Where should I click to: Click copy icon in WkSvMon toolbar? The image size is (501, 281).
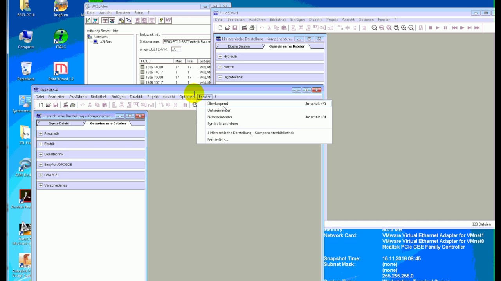tap(128, 20)
